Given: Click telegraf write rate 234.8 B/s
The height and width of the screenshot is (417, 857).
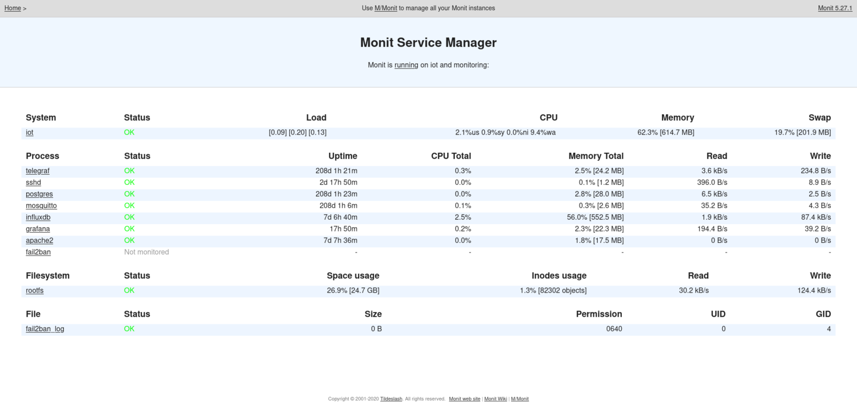Looking at the screenshot, I should pos(816,171).
